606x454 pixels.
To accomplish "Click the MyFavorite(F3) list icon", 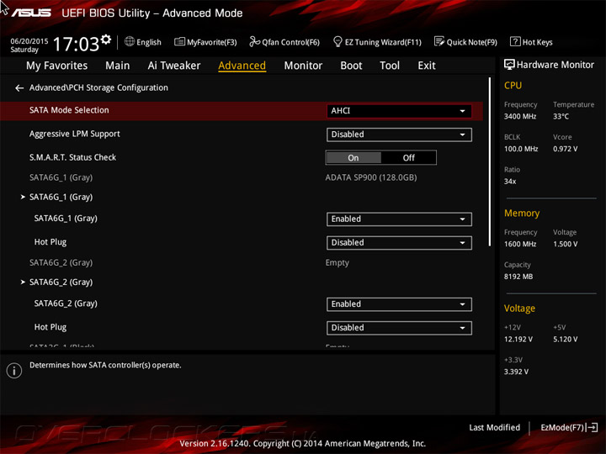I will [x=179, y=42].
